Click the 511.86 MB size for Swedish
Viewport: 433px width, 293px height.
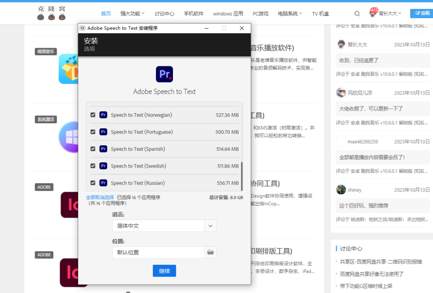[x=228, y=166]
